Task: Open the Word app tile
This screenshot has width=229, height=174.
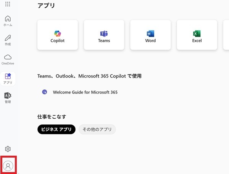Action: [150, 35]
